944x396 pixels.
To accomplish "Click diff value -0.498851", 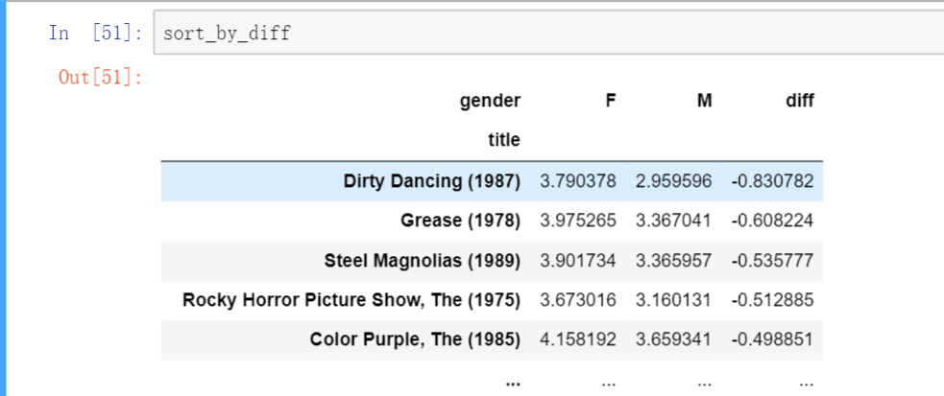I will pyautogui.click(x=773, y=339).
